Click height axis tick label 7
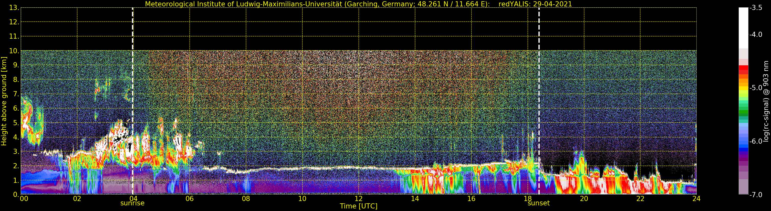The width and height of the screenshot is (771, 211). click(16, 94)
